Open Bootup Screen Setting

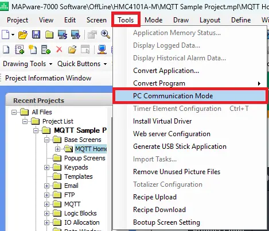point(190,222)
